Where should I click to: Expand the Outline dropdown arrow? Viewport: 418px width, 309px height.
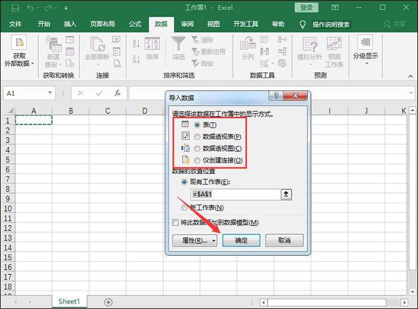(x=367, y=63)
